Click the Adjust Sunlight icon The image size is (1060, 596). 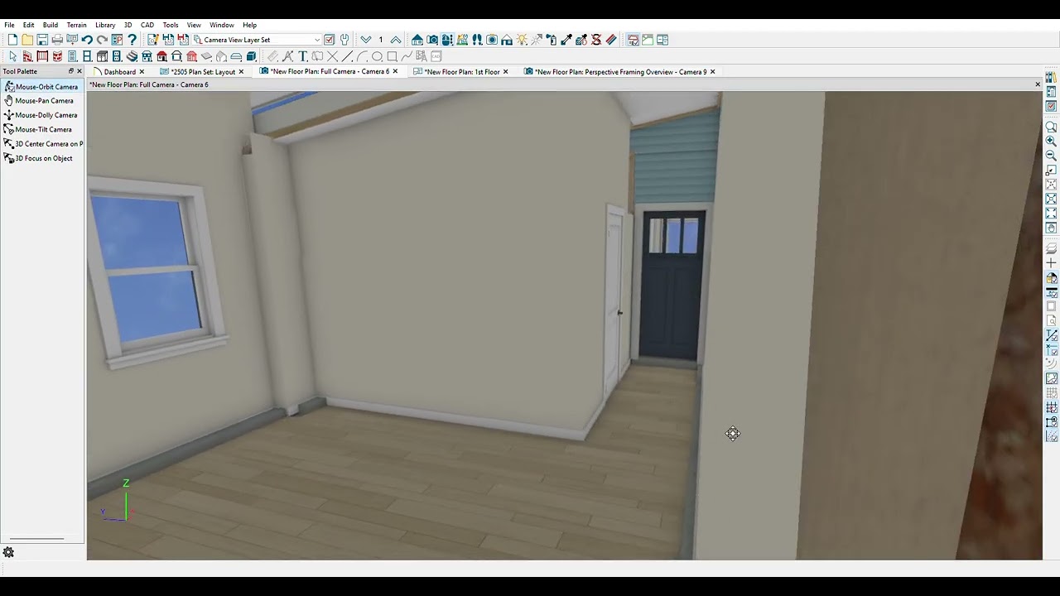(x=522, y=40)
